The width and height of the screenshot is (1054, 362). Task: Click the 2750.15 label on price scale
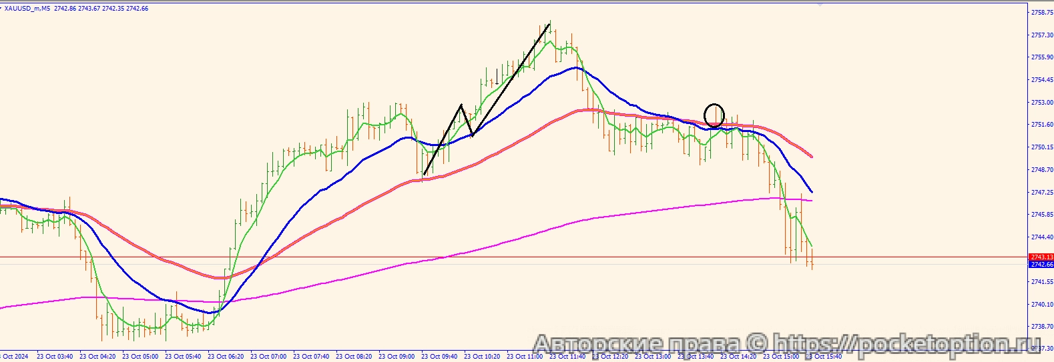point(1041,147)
